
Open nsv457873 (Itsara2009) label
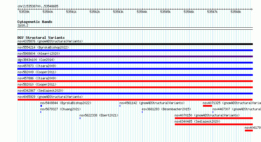tap(37, 66)
